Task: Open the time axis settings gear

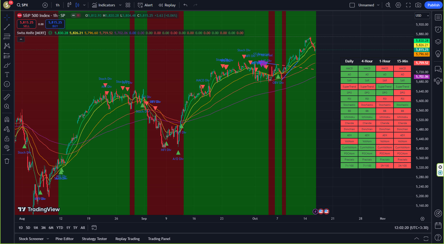Action: [422, 219]
